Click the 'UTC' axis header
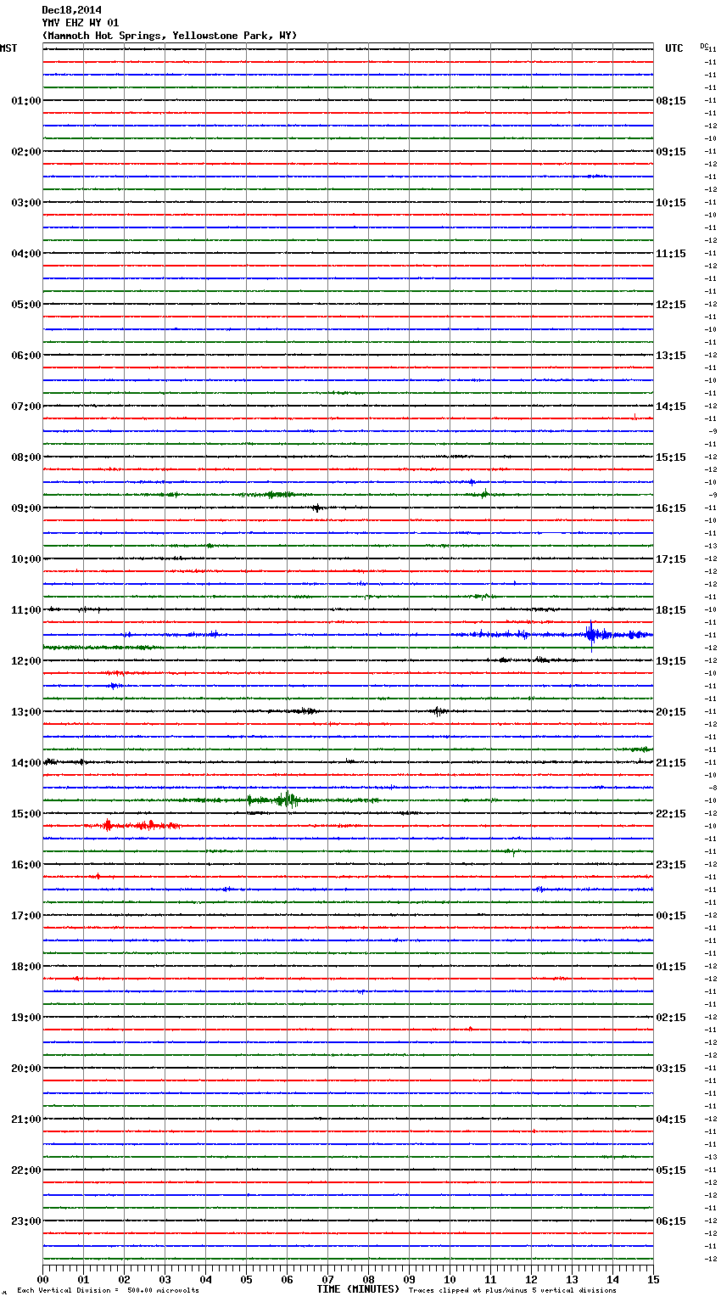Viewport: 721px width, 1302px height. click(x=674, y=48)
